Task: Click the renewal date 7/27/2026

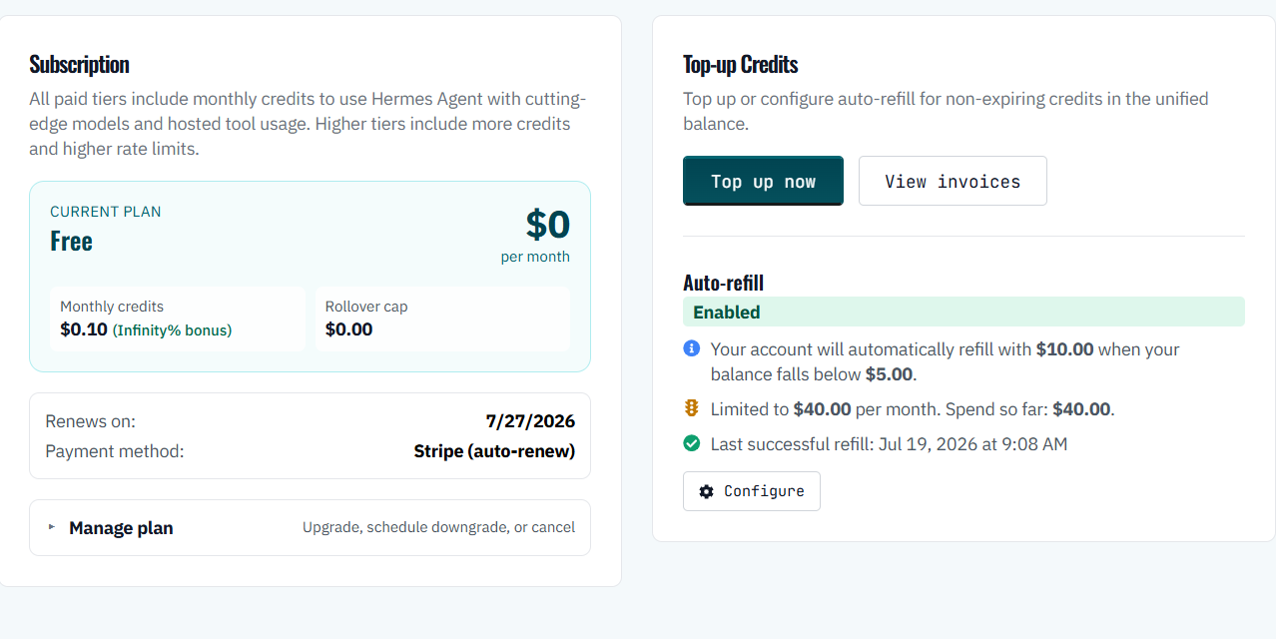Action: coord(530,421)
